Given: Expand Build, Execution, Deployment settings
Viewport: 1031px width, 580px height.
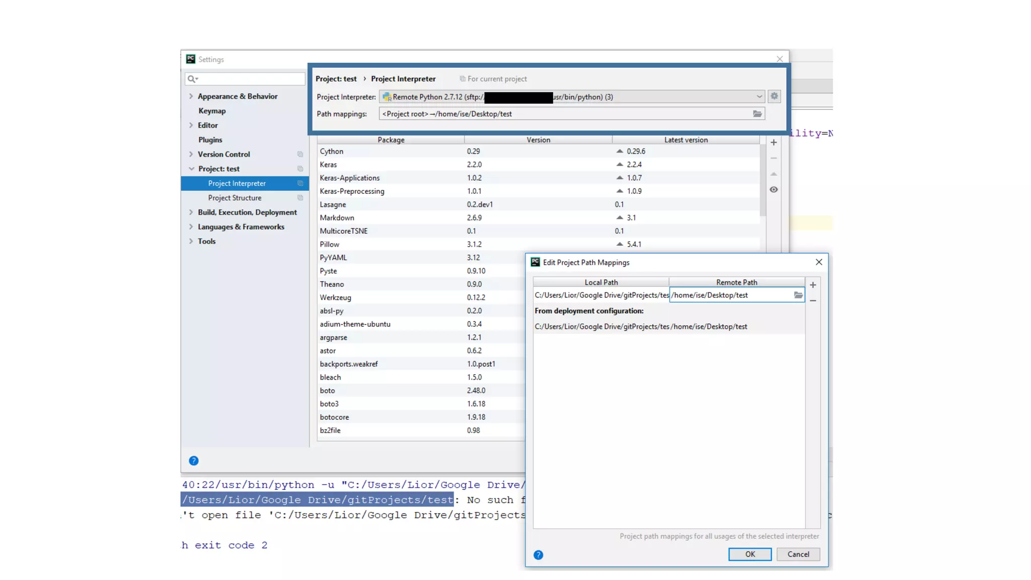Looking at the screenshot, I should [191, 212].
